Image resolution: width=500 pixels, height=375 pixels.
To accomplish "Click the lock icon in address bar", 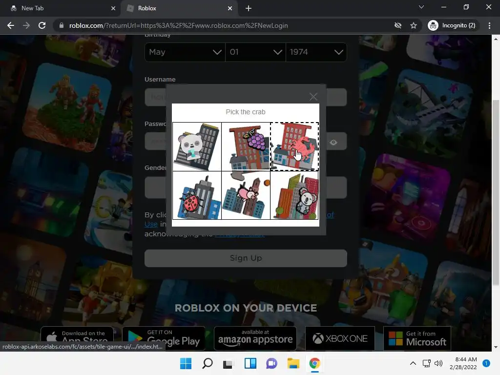I will (62, 25).
